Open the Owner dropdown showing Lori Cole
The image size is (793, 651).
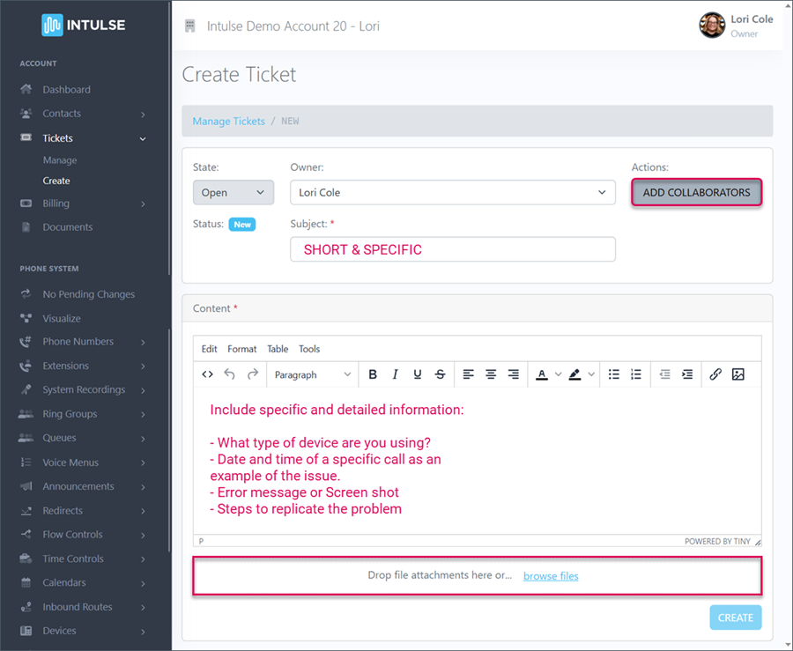click(452, 192)
